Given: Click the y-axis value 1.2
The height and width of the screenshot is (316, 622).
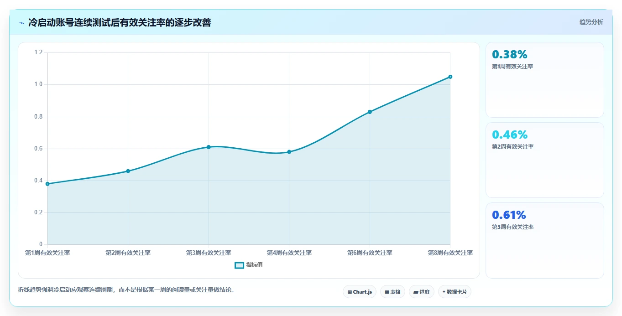Looking at the screenshot, I should pos(38,52).
